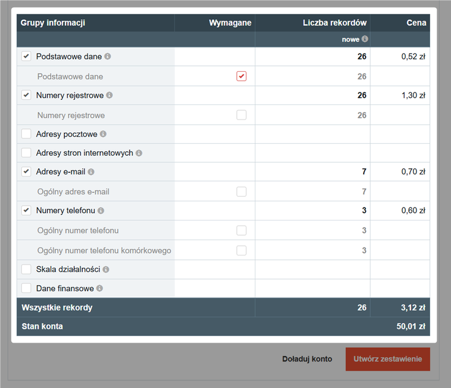Uncheck the red Wymagane box for Podstawowe dane
Screen dimensions: 451x388
click(241, 76)
